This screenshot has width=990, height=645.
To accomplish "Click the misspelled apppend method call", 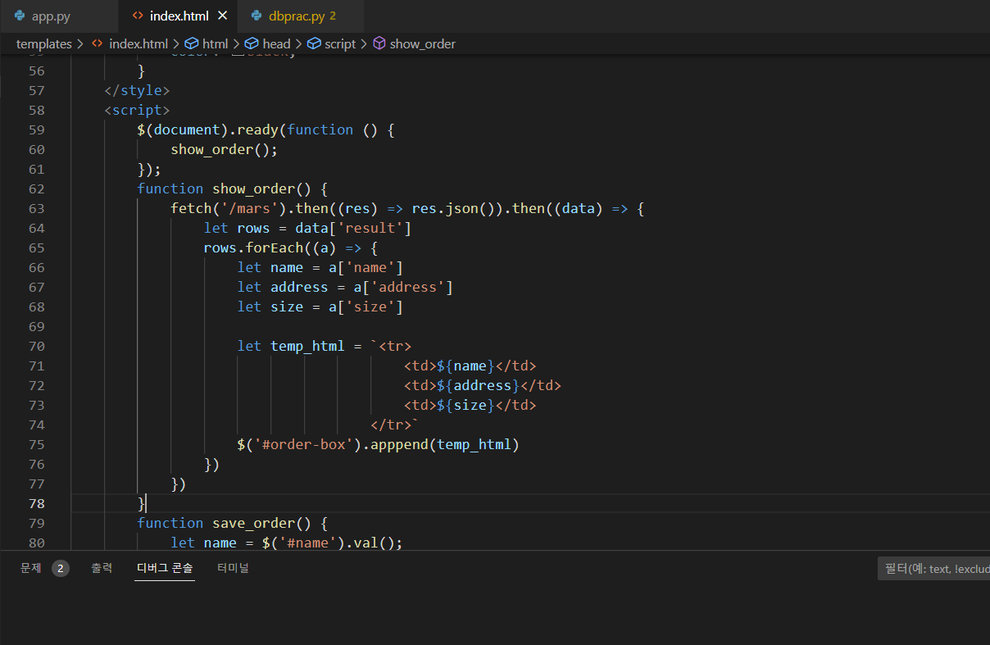I will 400,444.
